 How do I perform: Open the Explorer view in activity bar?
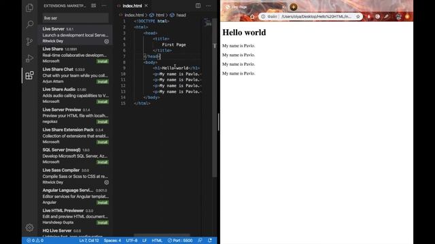pos(29,7)
